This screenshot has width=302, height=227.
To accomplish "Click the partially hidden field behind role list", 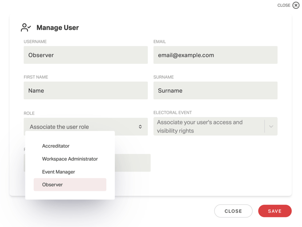I will click(133, 163).
